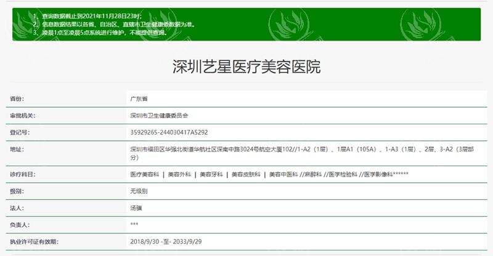This screenshot has width=493, height=256.
Task: Click 医学影像科 in the departments row
Action: [x=378, y=174]
